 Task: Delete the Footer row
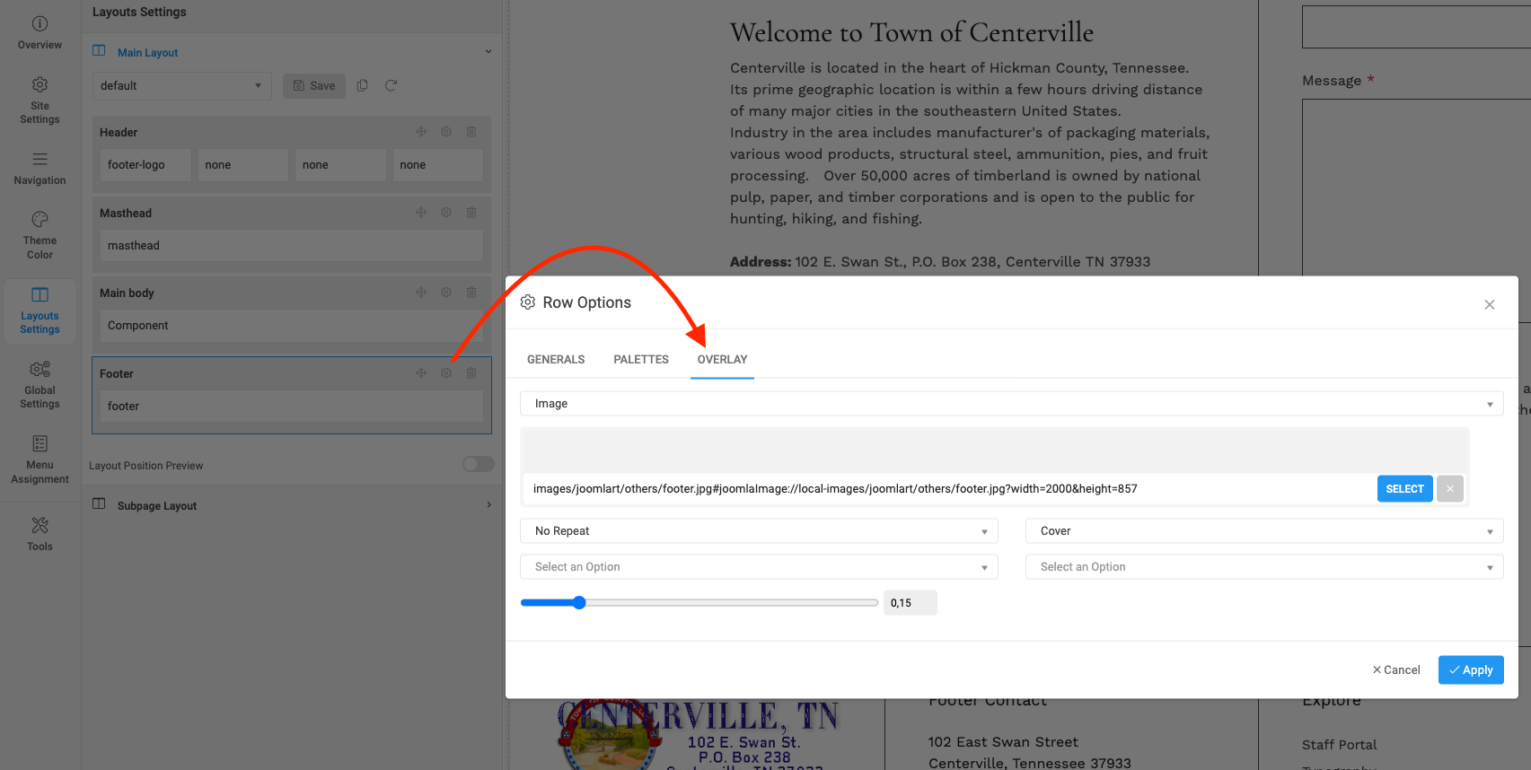(x=471, y=373)
